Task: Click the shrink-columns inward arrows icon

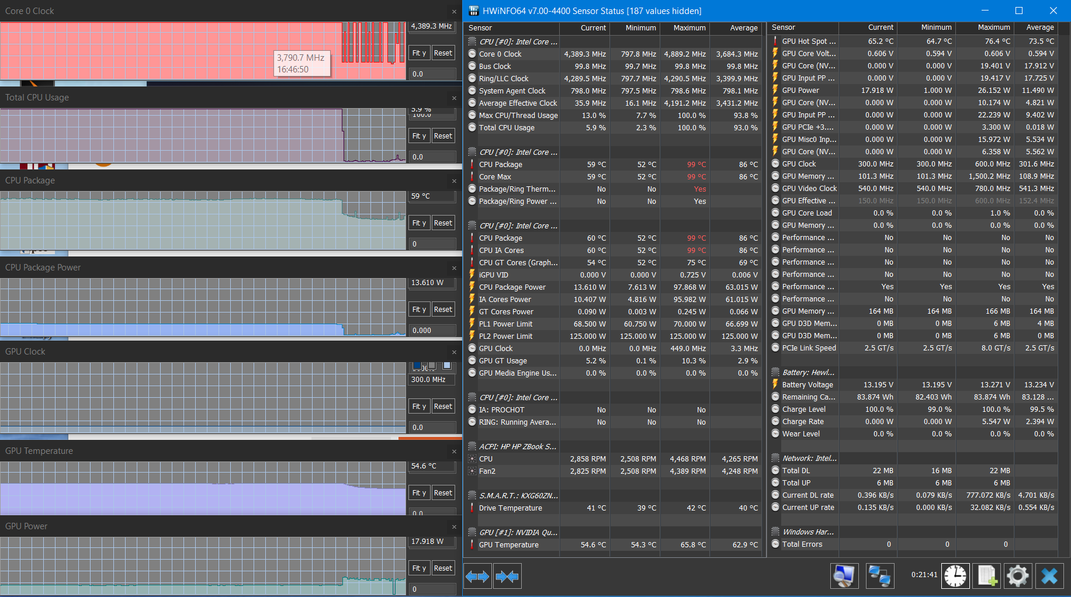Action: (507, 576)
